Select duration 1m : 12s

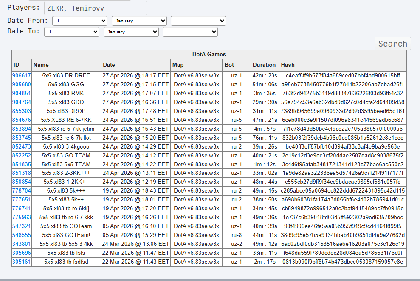pos(265,164)
